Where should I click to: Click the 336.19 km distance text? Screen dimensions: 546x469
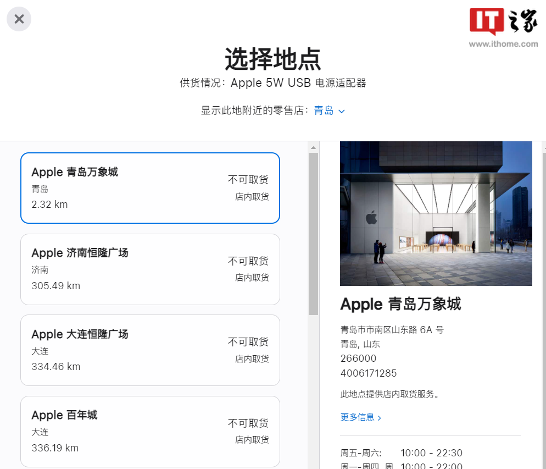click(x=55, y=448)
